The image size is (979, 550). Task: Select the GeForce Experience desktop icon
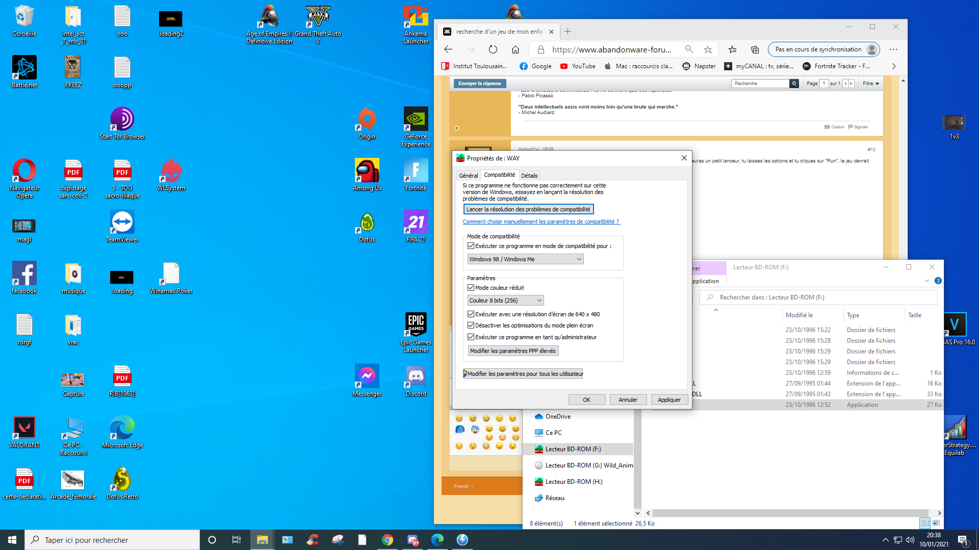416,127
